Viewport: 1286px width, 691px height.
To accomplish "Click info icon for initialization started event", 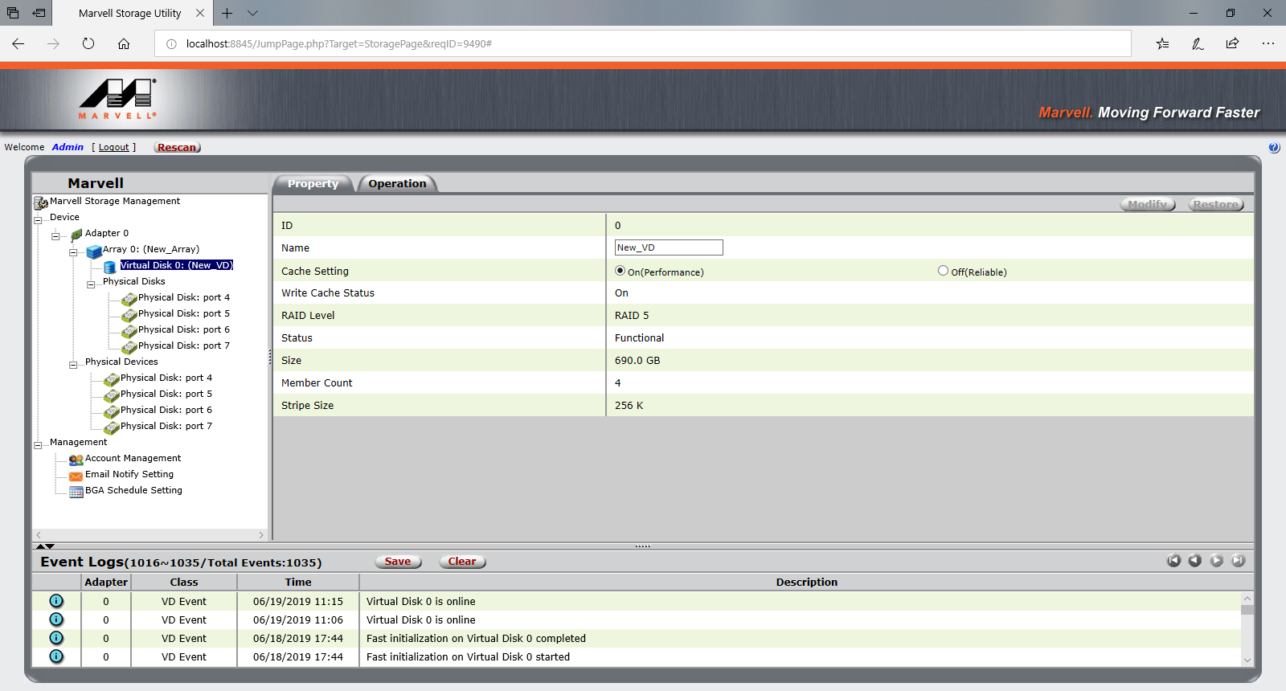I will [56, 656].
